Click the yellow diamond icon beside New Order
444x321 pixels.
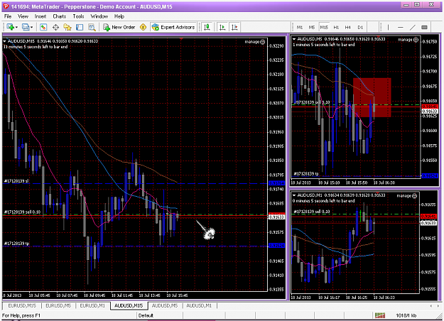144,27
